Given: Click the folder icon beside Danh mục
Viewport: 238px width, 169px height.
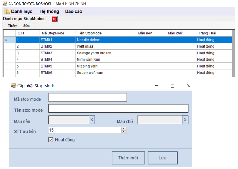Looking at the screenshot, I should (x=7, y=11).
